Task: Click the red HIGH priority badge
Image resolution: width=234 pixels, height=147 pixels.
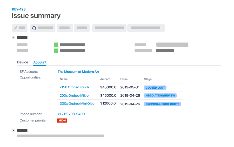Action: pos(62,120)
